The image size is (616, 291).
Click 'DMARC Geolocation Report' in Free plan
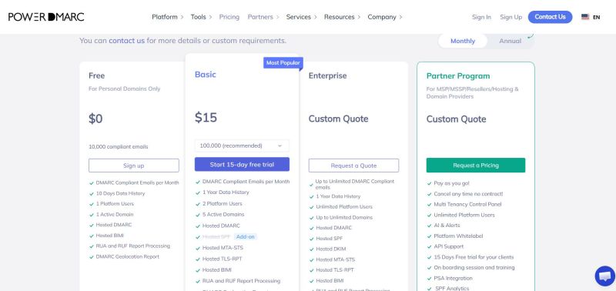click(x=128, y=257)
